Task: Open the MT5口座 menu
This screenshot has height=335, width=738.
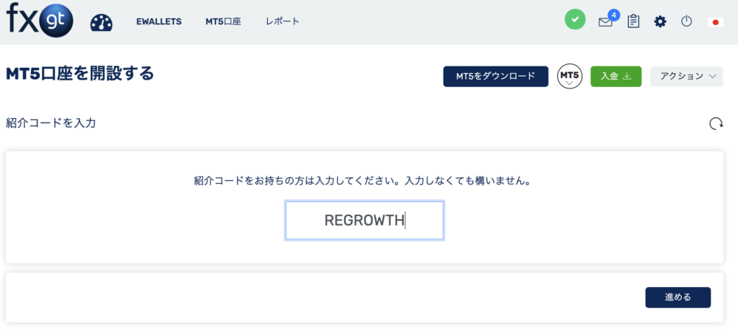Action: [x=223, y=21]
